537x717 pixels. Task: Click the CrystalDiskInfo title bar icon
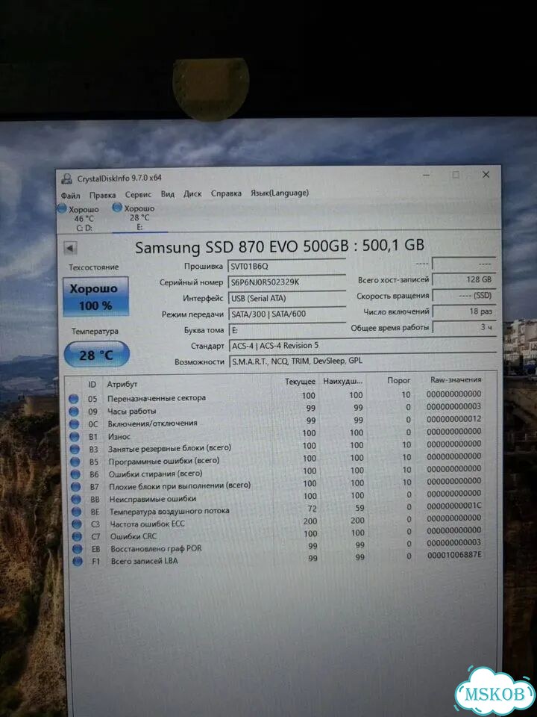[x=66, y=179]
